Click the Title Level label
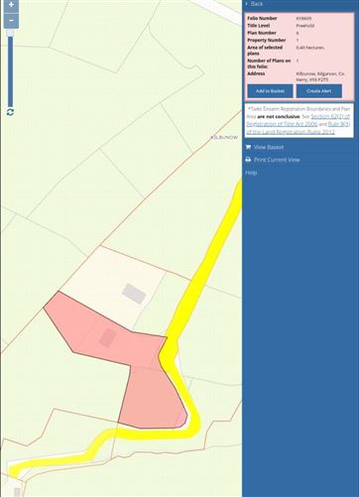Image resolution: width=359 pixels, height=497 pixels. [x=258, y=26]
